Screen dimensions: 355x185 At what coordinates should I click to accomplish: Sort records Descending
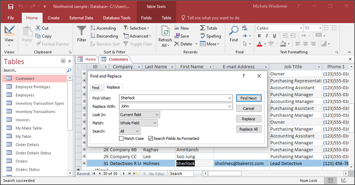point(105,36)
